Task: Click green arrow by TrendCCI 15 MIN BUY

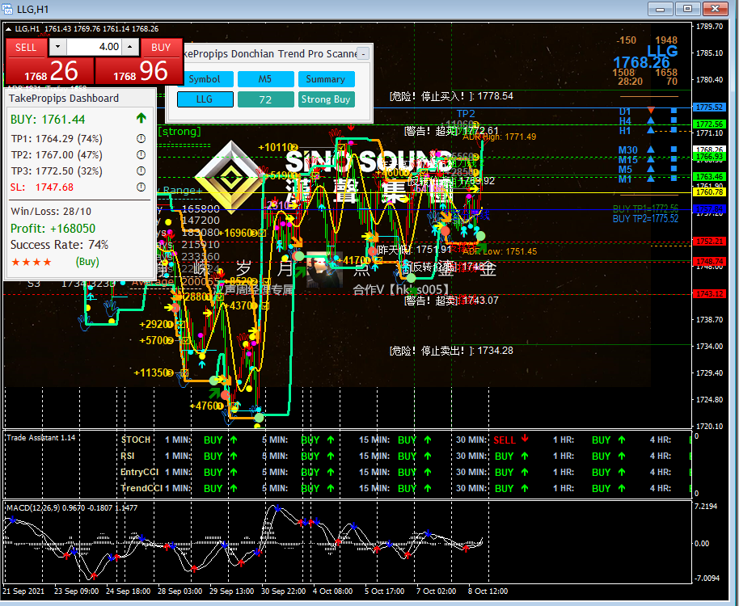Action: (428, 488)
